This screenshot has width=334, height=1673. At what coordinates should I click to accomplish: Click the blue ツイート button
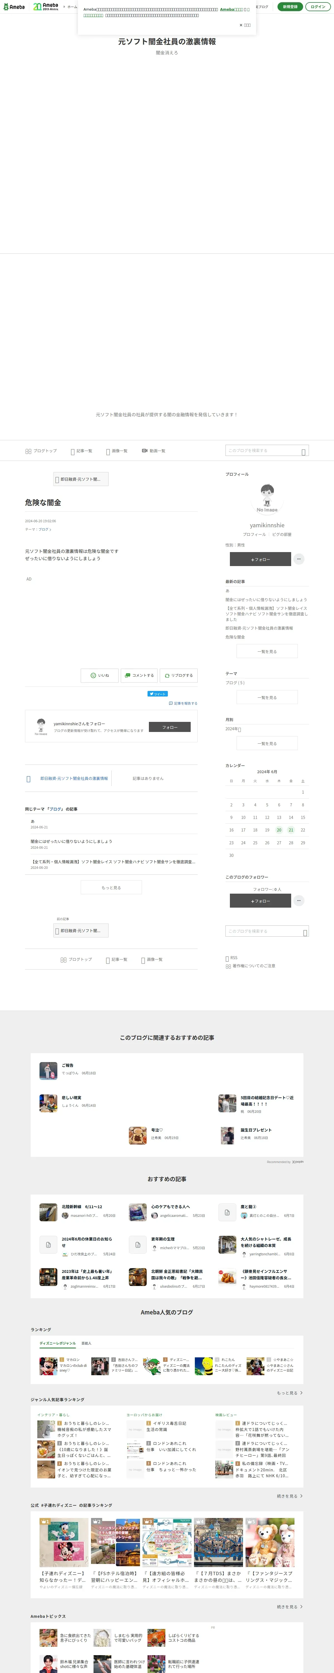pos(158,694)
